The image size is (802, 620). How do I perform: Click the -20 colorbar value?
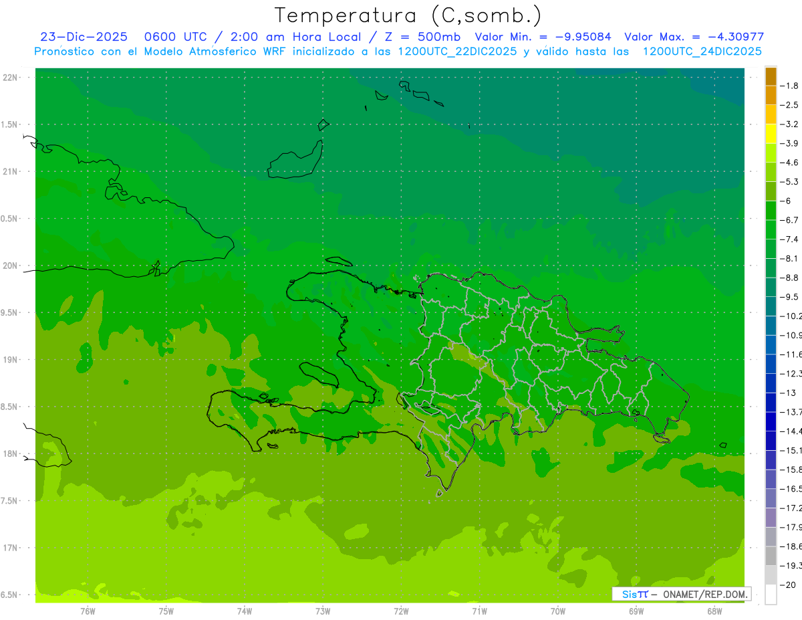click(788, 585)
